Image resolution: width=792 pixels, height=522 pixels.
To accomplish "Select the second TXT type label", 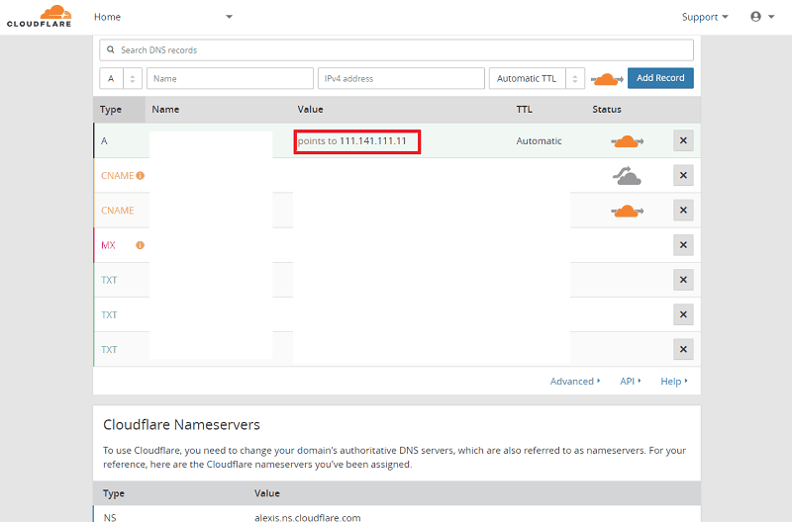I will point(109,314).
